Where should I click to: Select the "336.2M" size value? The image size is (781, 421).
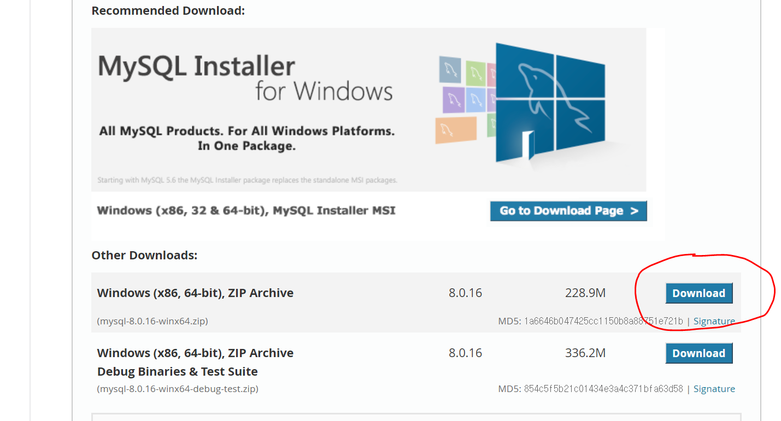[x=585, y=353]
